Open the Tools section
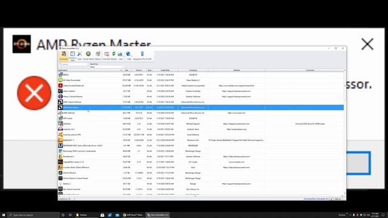 click(79, 56)
